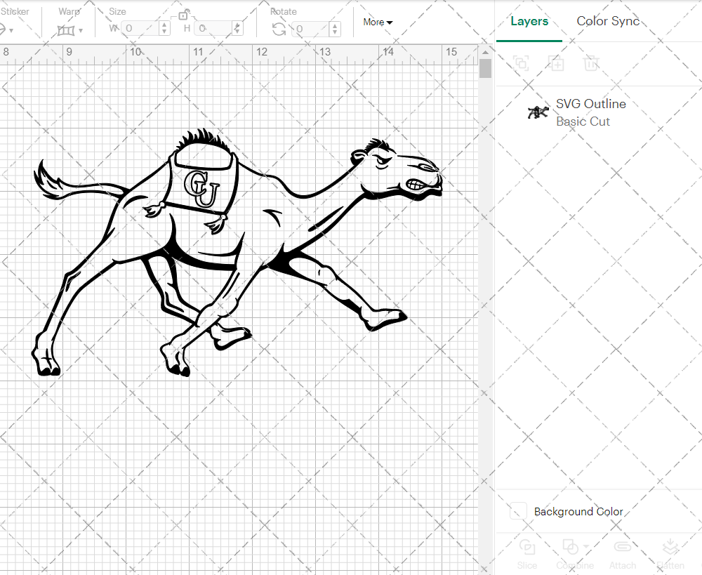Click the group layers icon
The image size is (702, 575).
point(522,64)
